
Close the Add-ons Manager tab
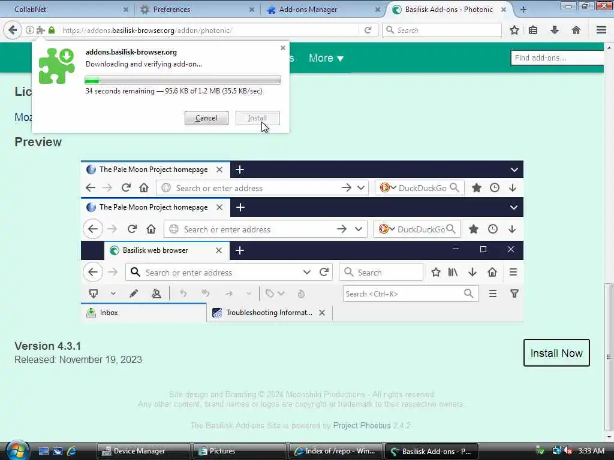(378, 10)
